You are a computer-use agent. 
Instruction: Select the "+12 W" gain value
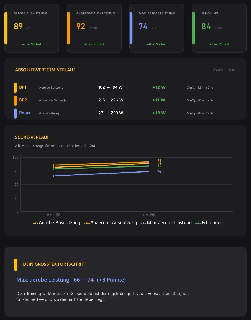click(x=159, y=87)
